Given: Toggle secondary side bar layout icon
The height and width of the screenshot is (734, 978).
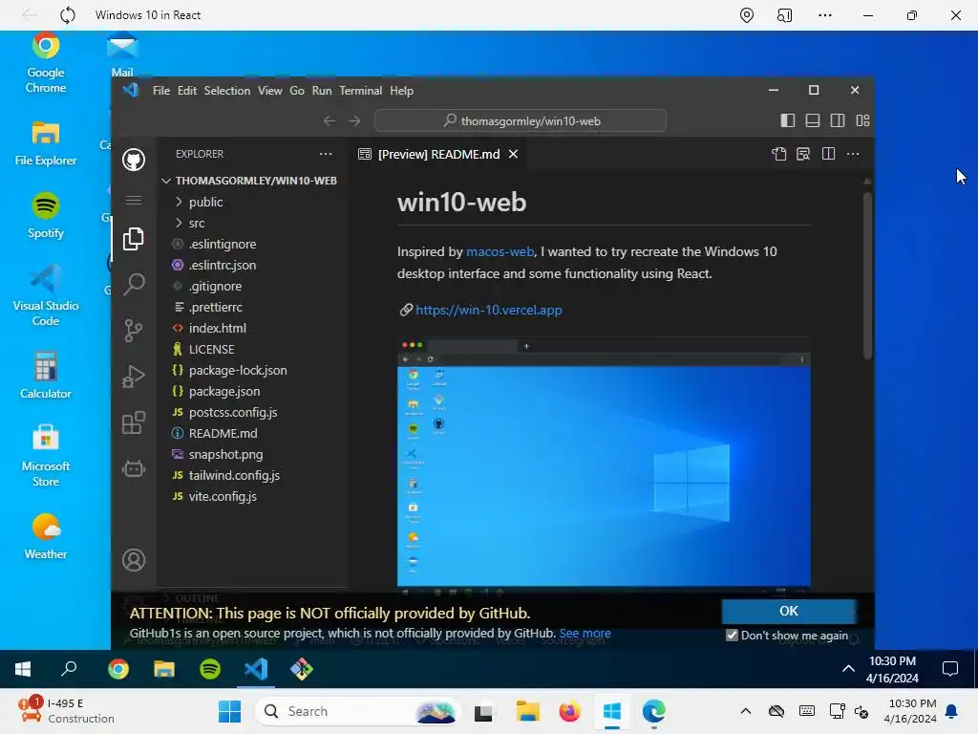Looking at the screenshot, I should point(838,120).
